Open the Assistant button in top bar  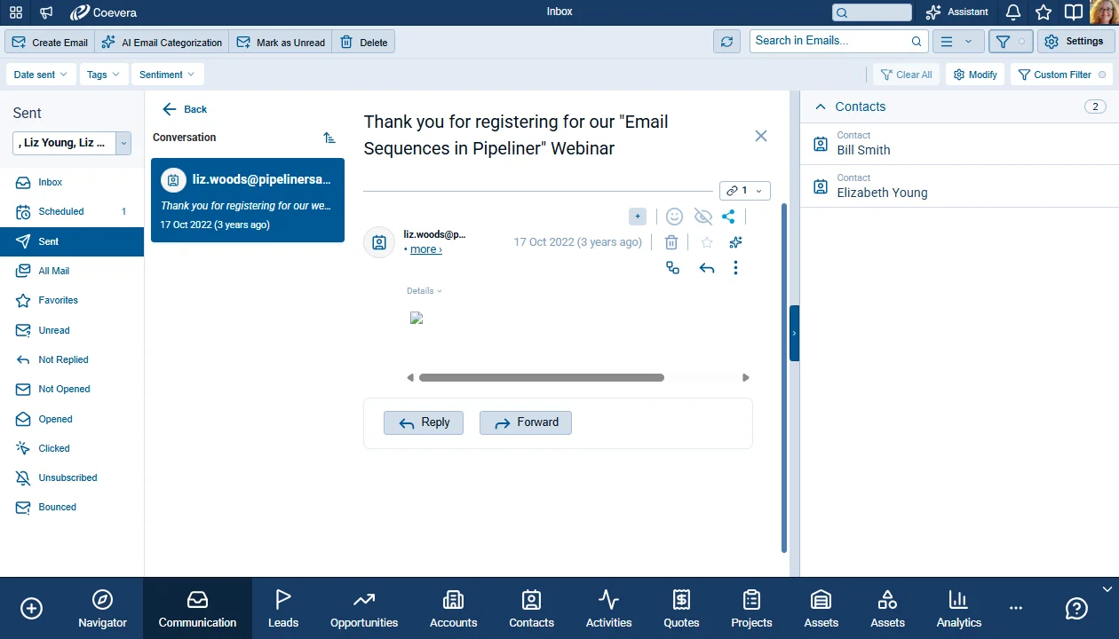pos(956,12)
